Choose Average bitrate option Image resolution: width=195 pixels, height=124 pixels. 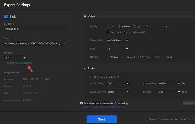tap(139, 57)
